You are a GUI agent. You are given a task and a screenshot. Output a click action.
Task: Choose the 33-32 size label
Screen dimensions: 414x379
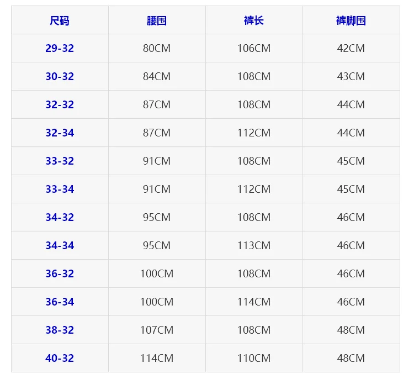tap(60, 161)
